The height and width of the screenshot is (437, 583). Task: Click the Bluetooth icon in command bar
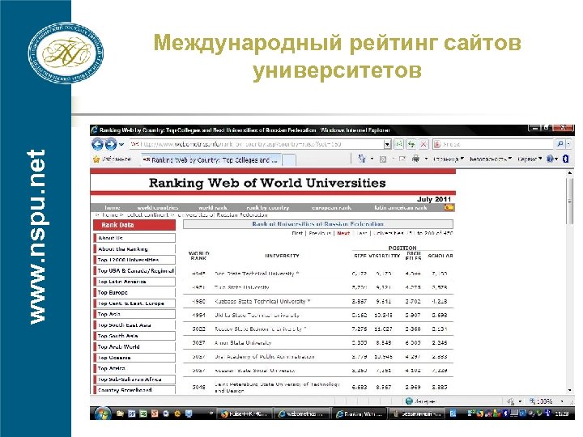565,159
